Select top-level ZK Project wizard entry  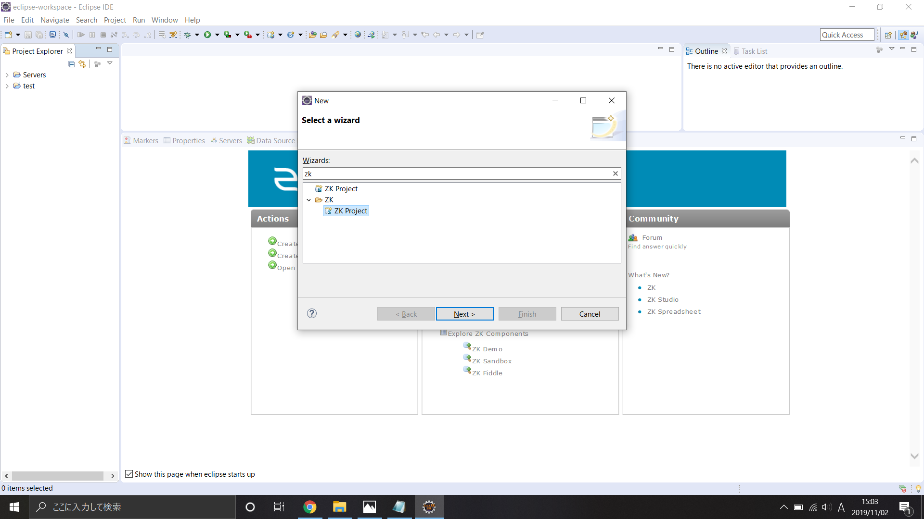[x=341, y=188]
